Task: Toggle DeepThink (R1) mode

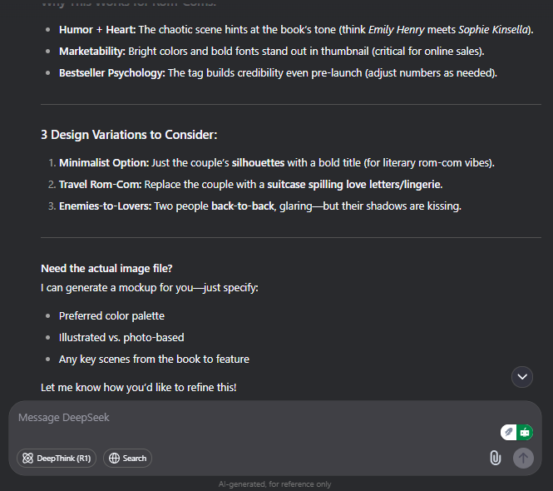Action: (57, 459)
